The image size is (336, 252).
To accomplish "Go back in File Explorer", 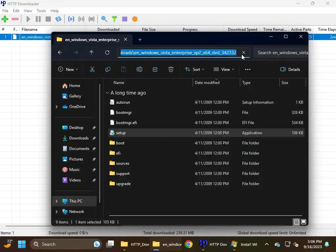I will (60, 52).
